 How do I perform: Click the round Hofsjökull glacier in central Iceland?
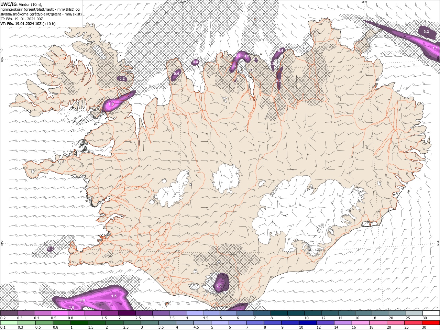227,179
